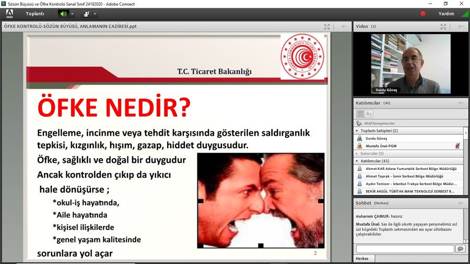Image resolution: width=470 pixels, height=264 pixels.
Task: Open the Yardım menu
Action: point(446,14)
